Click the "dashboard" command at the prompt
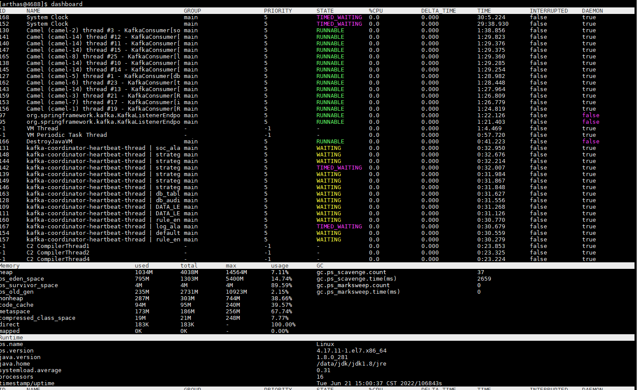 tap(67, 4)
